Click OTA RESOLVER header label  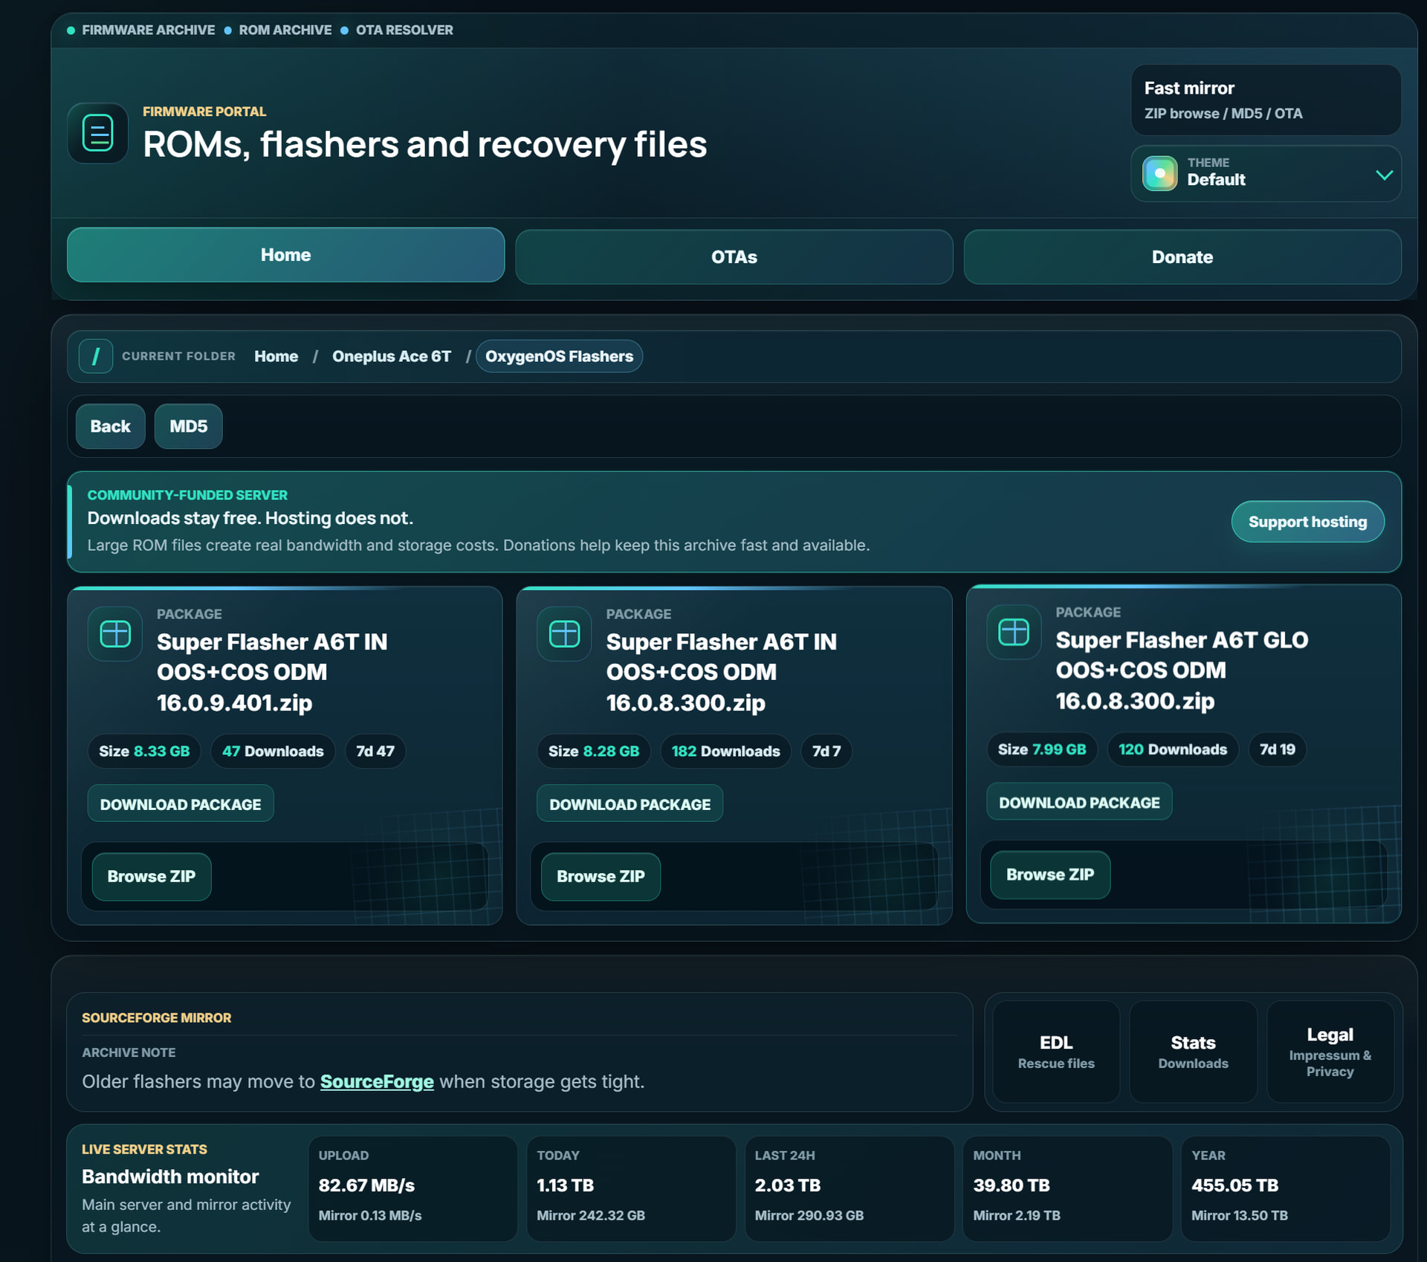(x=404, y=30)
